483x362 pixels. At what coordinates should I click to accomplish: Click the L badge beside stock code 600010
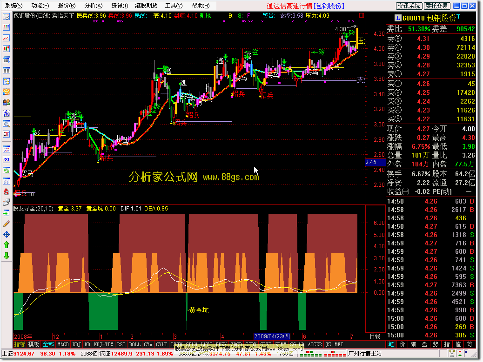coord(398,18)
